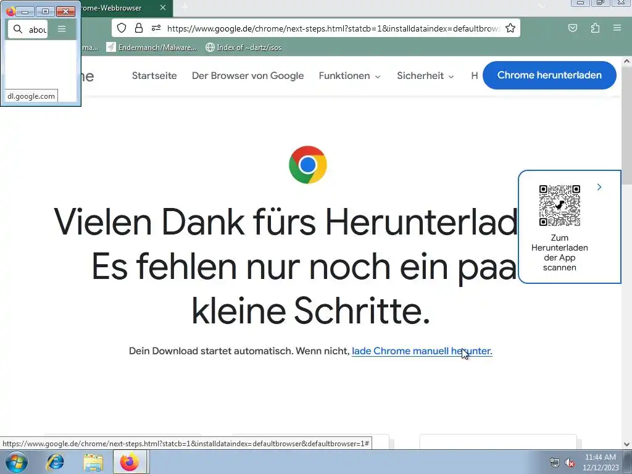632x474 pixels.
Task: Open the List all tabs dropdown arrow
Action: coord(542,5)
